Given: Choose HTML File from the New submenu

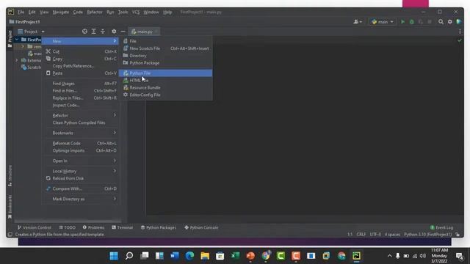Looking at the screenshot, I should [x=165, y=80].
